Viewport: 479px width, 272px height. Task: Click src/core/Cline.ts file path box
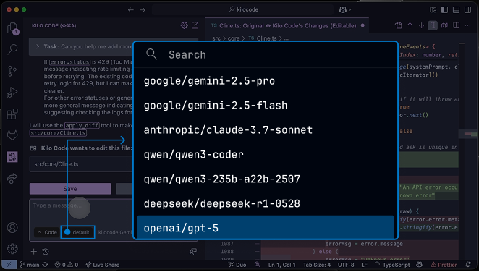click(x=82, y=164)
